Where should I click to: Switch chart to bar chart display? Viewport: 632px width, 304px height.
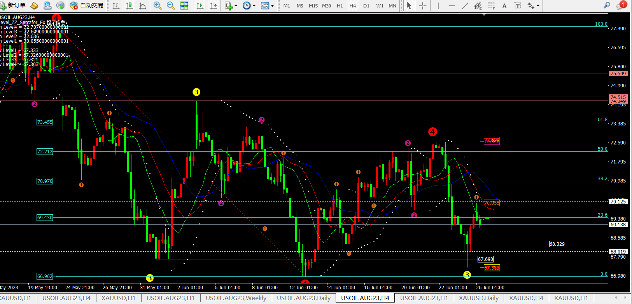coord(116,5)
